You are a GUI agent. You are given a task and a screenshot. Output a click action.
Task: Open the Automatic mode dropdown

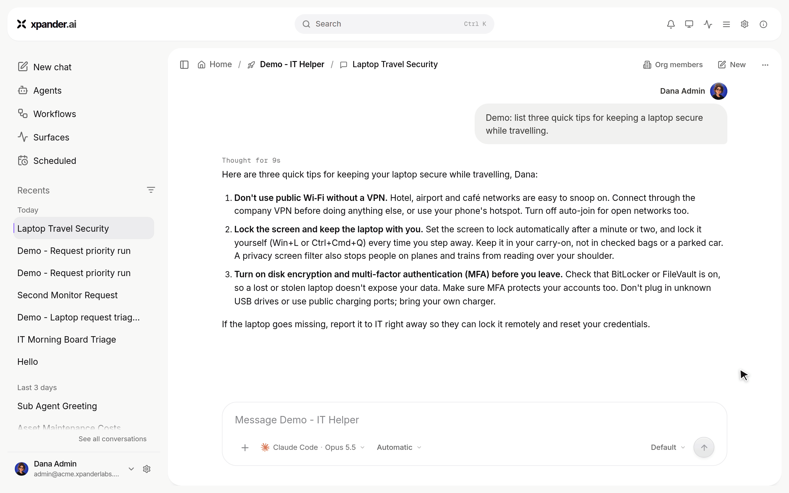click(399, 447)
